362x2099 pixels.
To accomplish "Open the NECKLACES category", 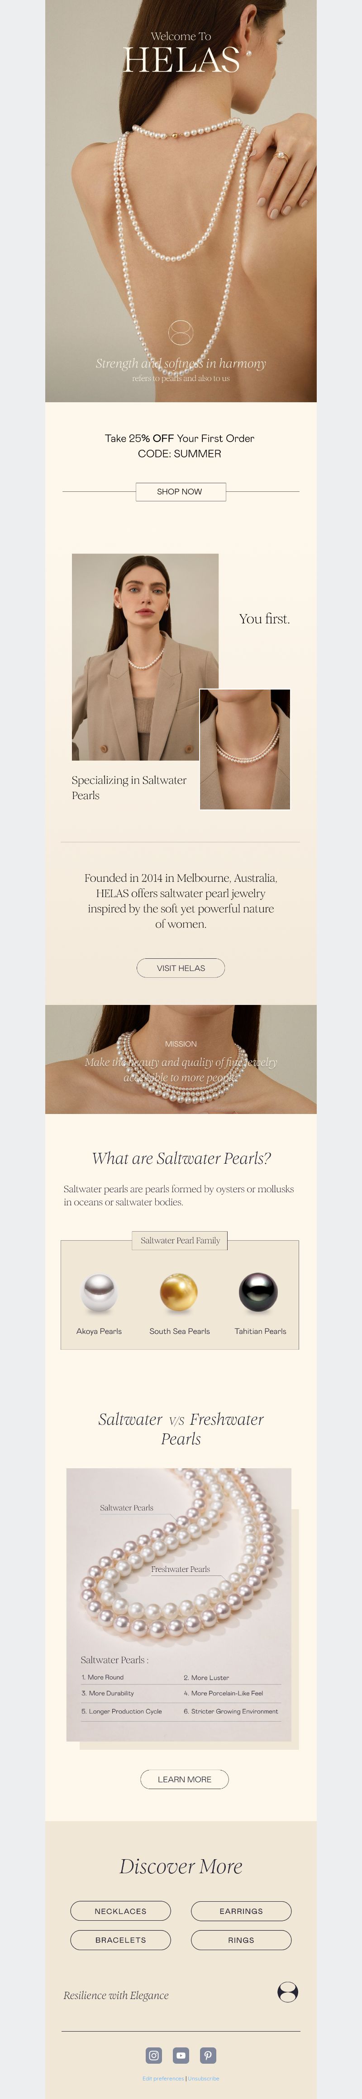I will pos(121,1911).
